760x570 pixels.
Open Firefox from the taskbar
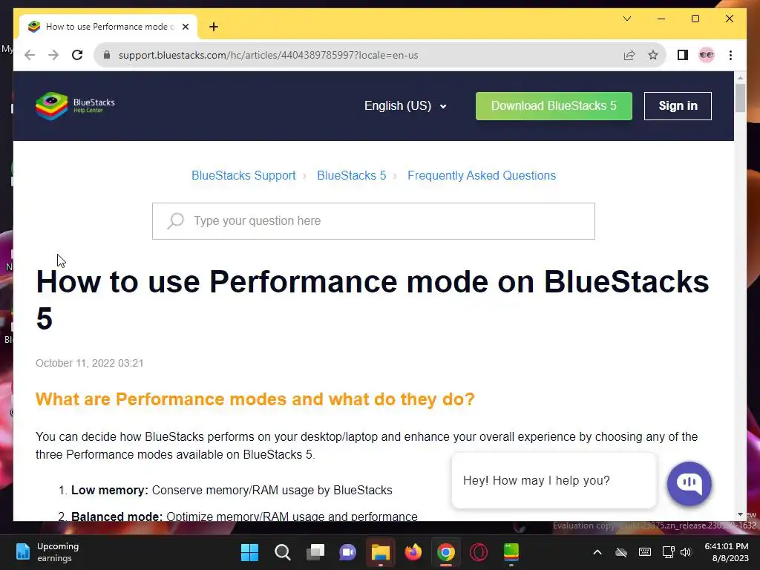(x=413, y=552)
